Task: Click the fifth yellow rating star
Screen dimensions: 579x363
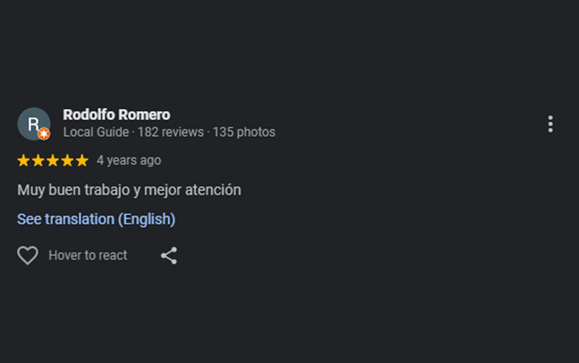Action: [82, 161]
